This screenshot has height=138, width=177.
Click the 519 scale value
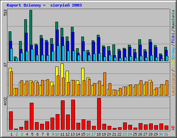point(5,13)
